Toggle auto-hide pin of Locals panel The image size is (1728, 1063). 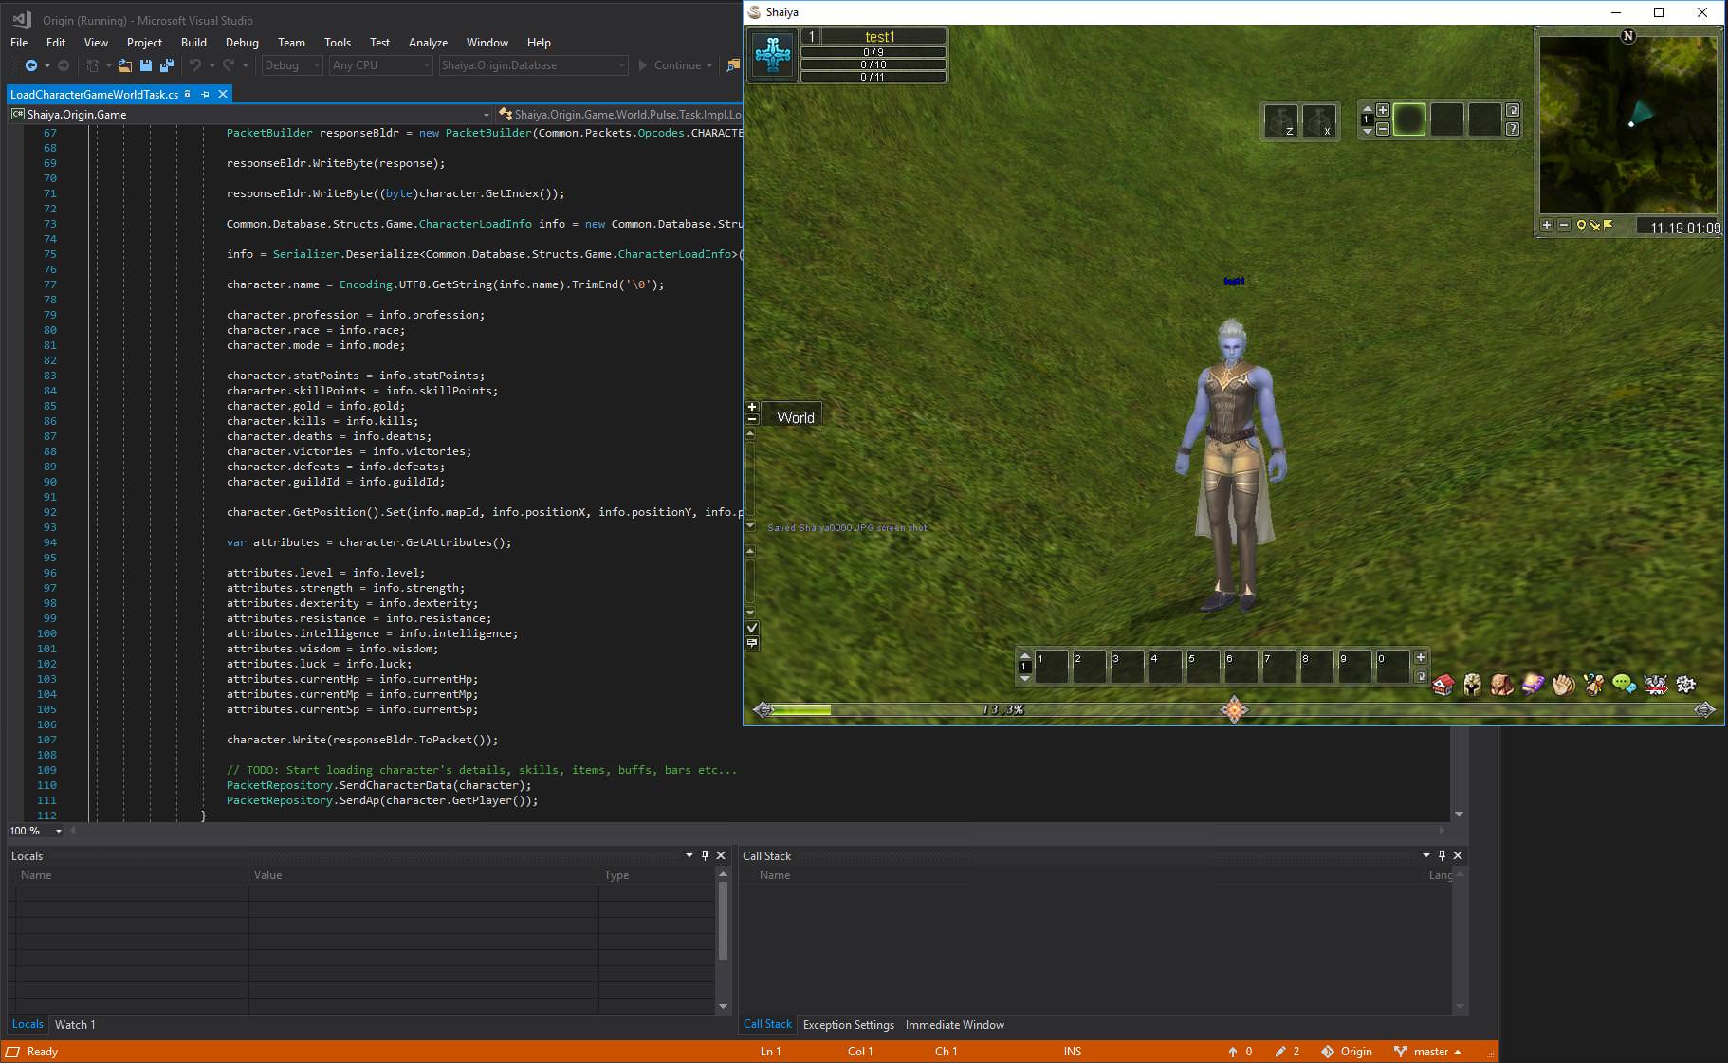coord(705,855)
